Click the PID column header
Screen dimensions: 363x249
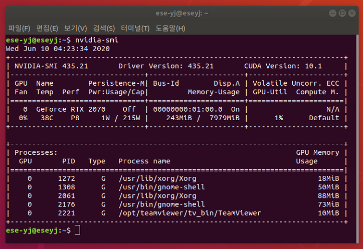pos(69,161)
